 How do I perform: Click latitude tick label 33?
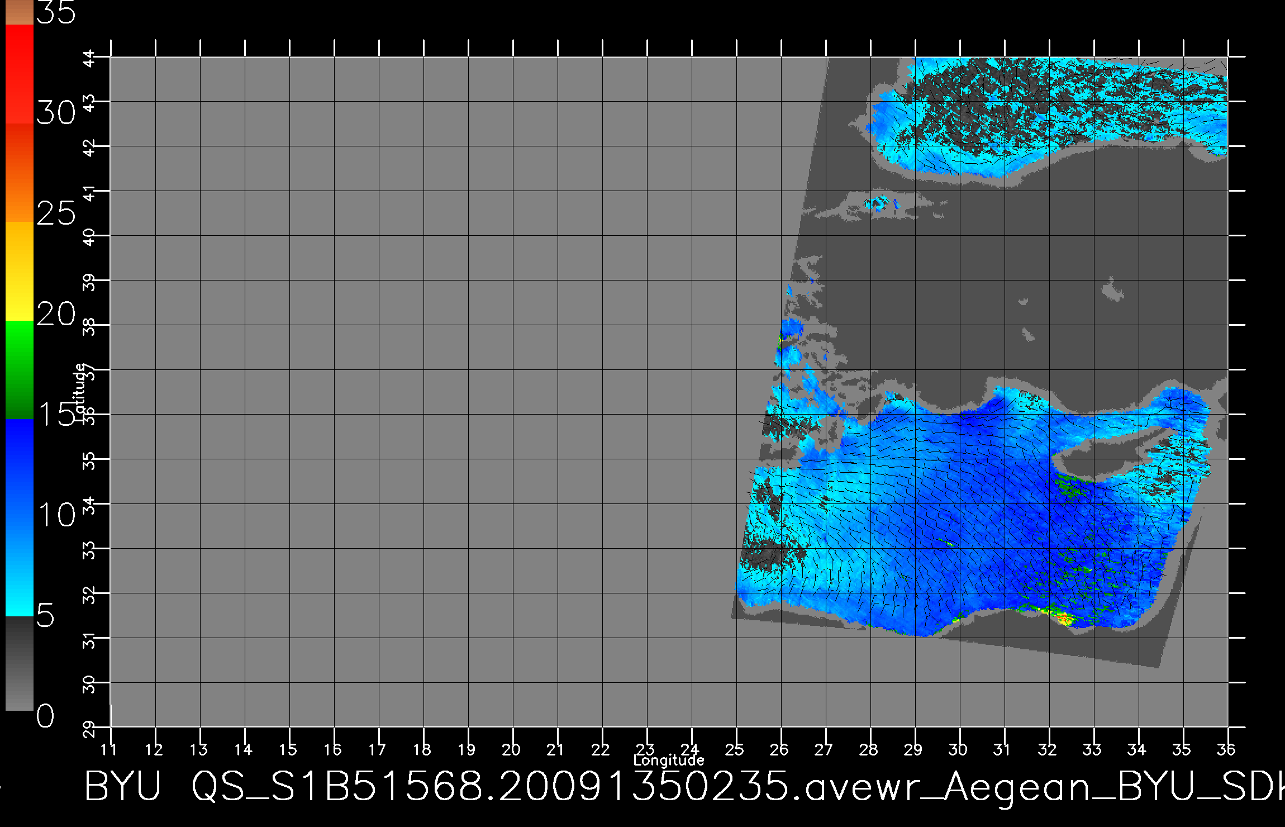(89, 550)
